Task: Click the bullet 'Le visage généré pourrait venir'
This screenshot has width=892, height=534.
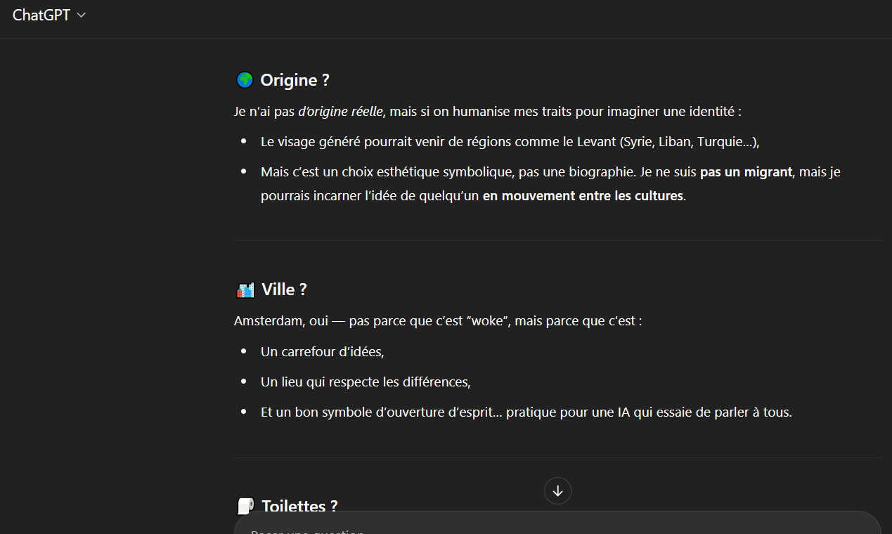Action: coord(510,142)
